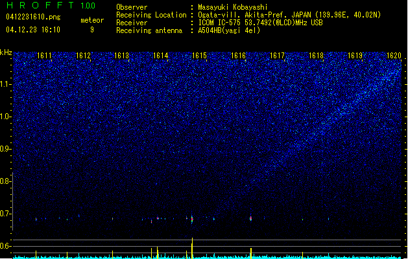408x259 pixels.
Task: Click the Ogata-vill. Akita-Pref. JAPAN location text
Action: click(x=289, y=15)
